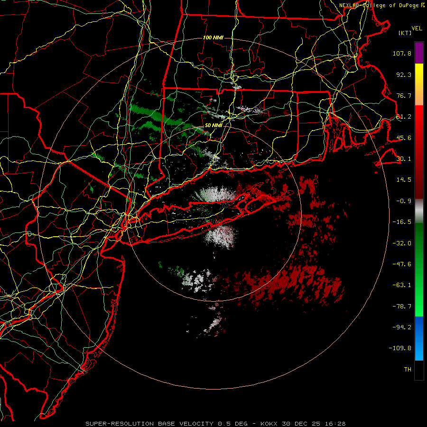Click the 107.8 velocity scale value

402,53
